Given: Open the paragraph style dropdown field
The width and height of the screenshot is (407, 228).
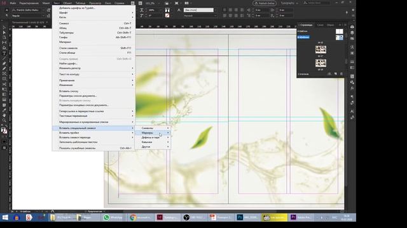Looking at the screenshot, I should click(199, 10).
